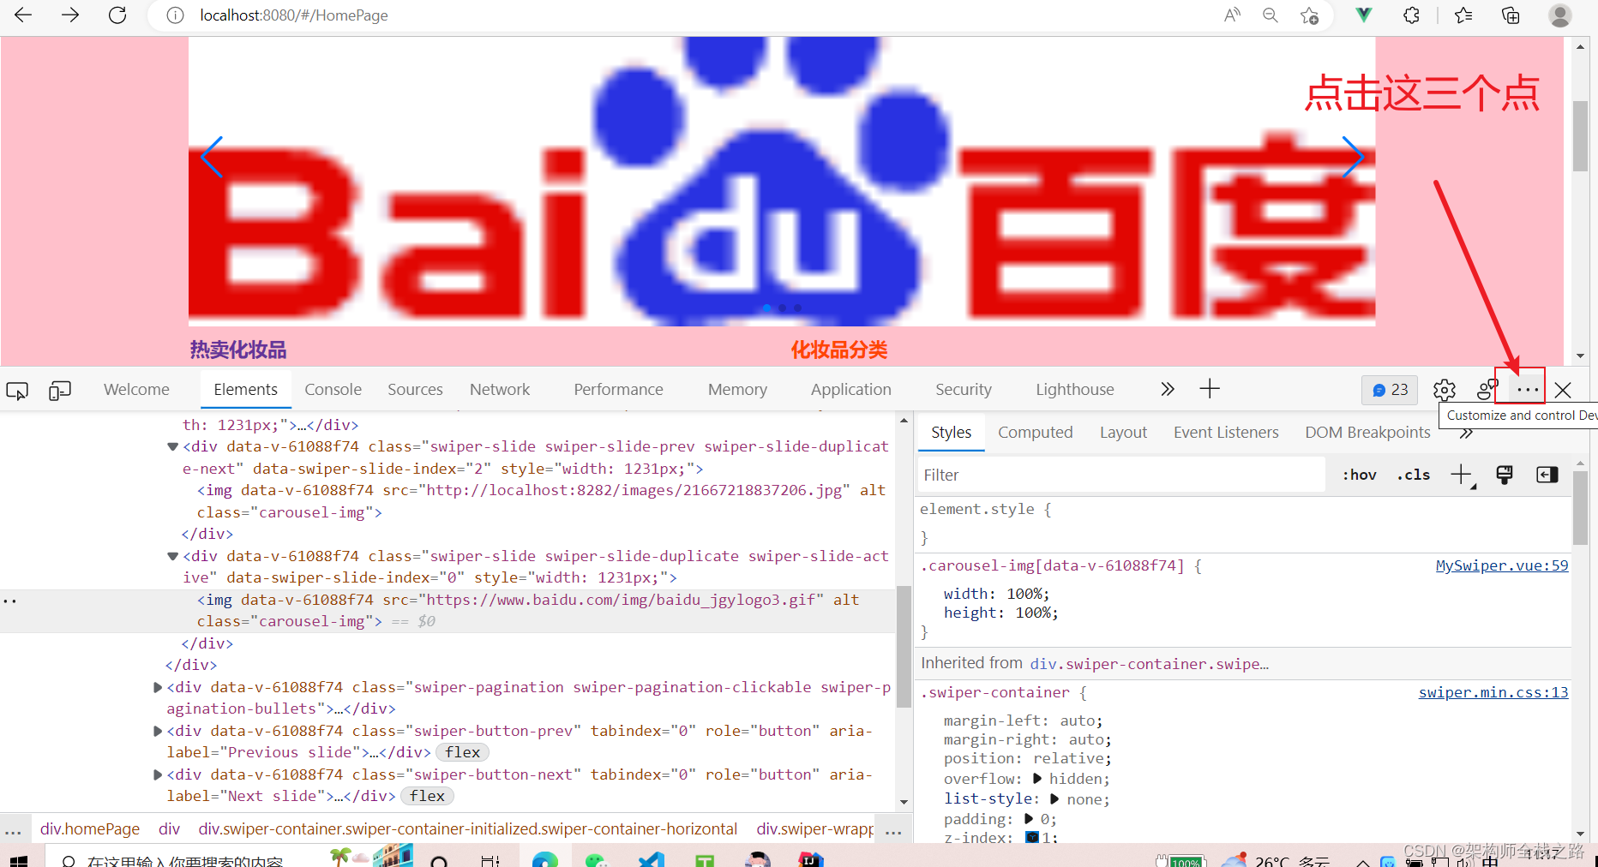Click the z-index color swatch box

pos(1032,838)
